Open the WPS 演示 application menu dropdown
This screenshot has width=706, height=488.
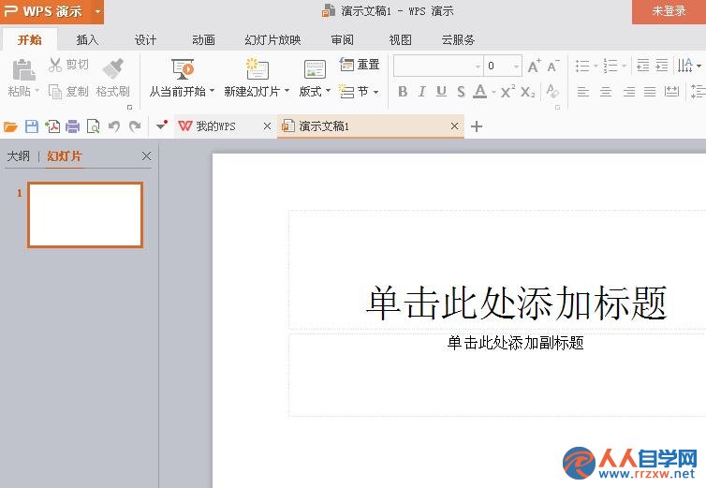(x=97, y=11)
